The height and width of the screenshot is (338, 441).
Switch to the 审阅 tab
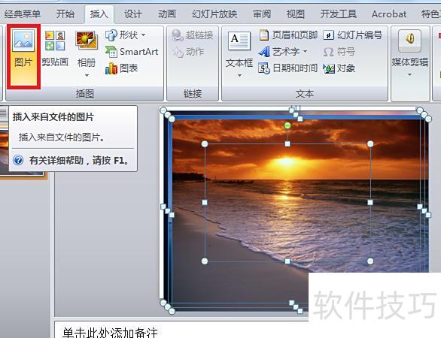(262, 14)
